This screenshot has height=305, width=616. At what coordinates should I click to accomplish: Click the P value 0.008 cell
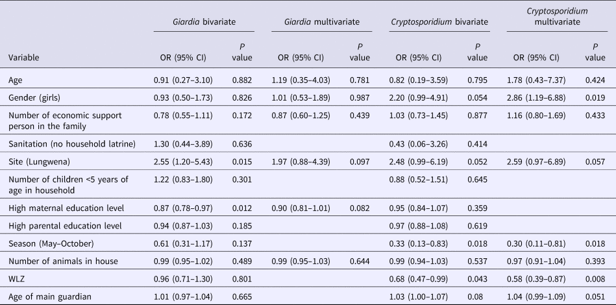595,278
